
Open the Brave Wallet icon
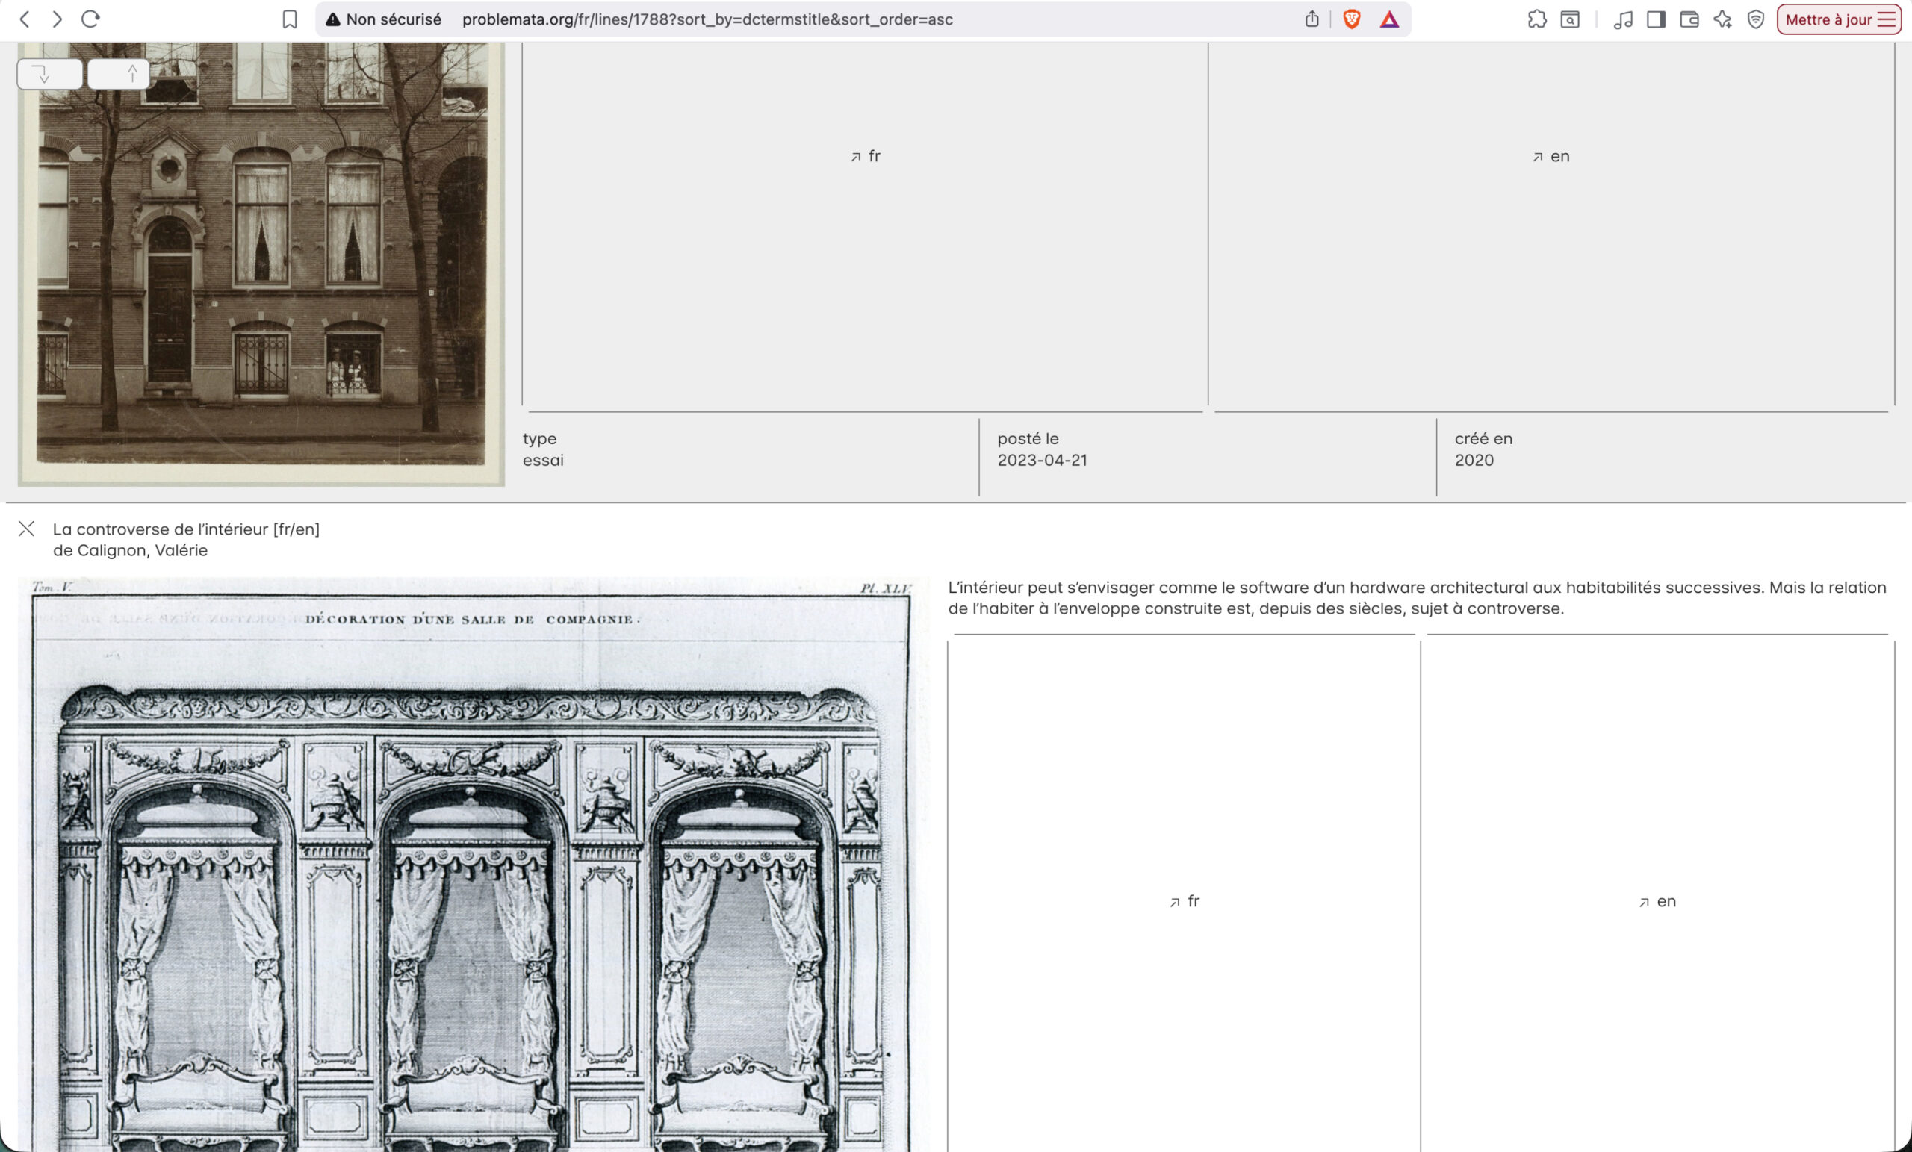[1689, 19]
